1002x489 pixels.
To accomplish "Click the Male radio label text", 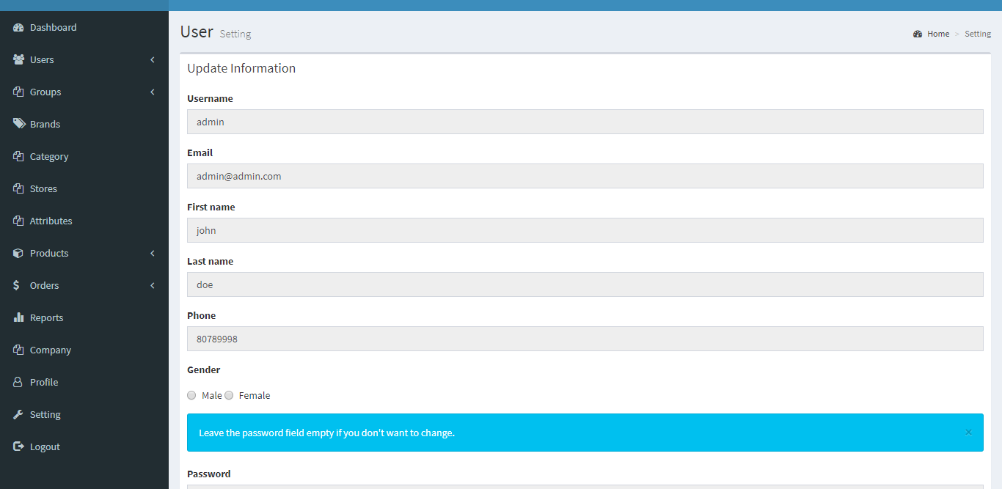I will pos(212,395).
